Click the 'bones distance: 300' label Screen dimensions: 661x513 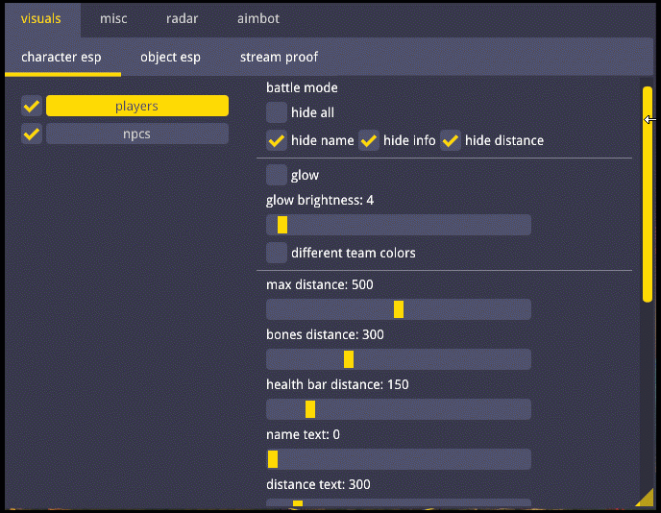pyautogui.click(x=325, y=334)
